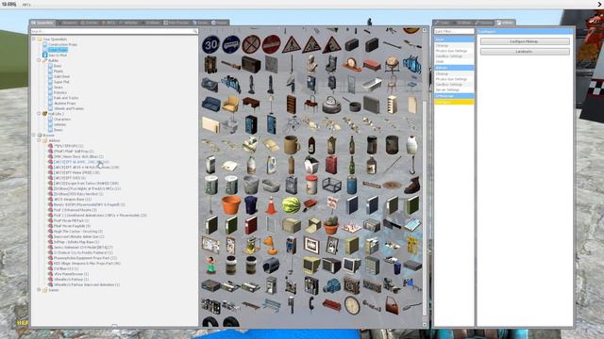Open the yellow highlighted utilities entry

454,103
